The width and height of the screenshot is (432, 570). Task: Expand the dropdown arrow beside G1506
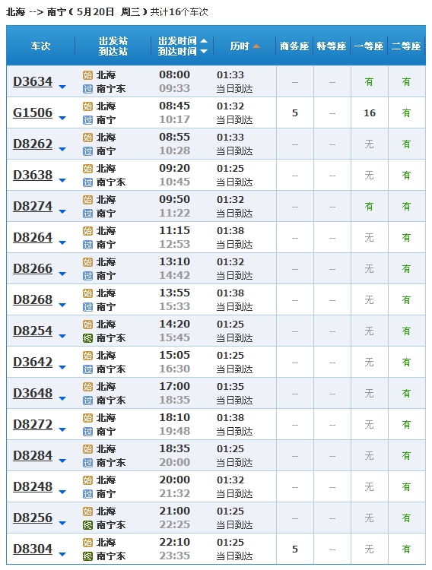click(62, 118)
